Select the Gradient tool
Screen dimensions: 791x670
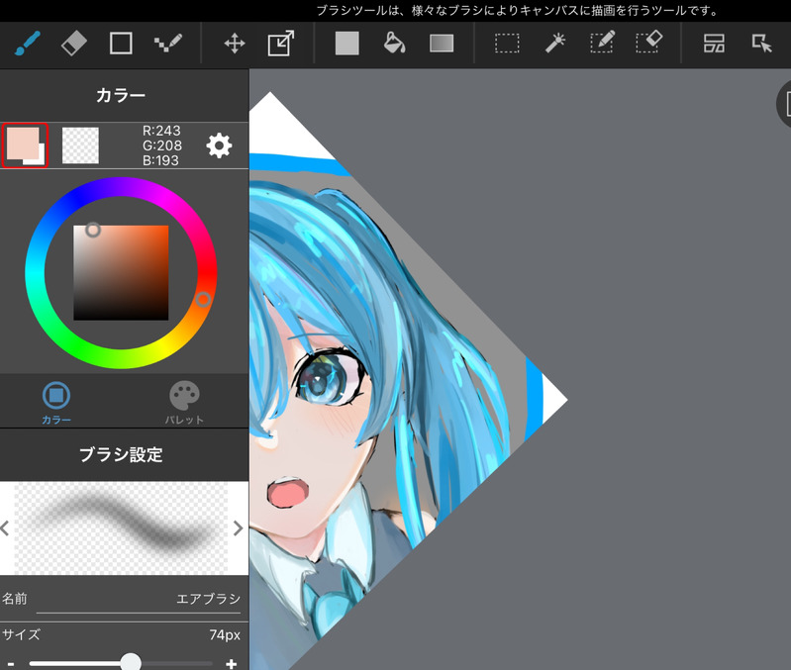[x=442, y=44]
